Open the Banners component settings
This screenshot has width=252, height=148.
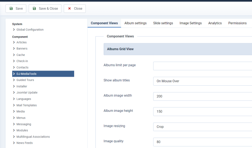click(x=22, y=48)
